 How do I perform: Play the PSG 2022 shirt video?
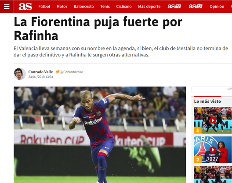pyautogui.click(x=213, y=150)
